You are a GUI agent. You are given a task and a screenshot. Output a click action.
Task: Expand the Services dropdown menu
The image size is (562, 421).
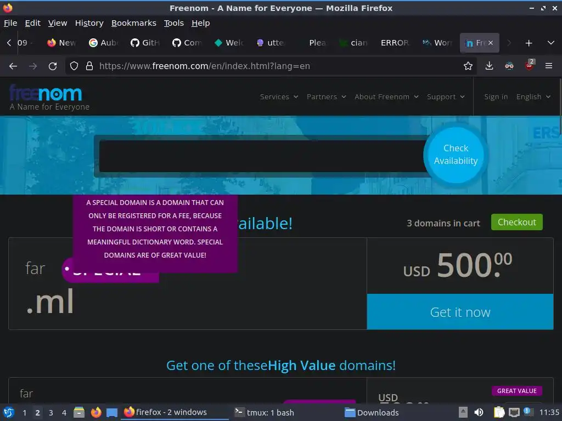click(x=279, y=96)
